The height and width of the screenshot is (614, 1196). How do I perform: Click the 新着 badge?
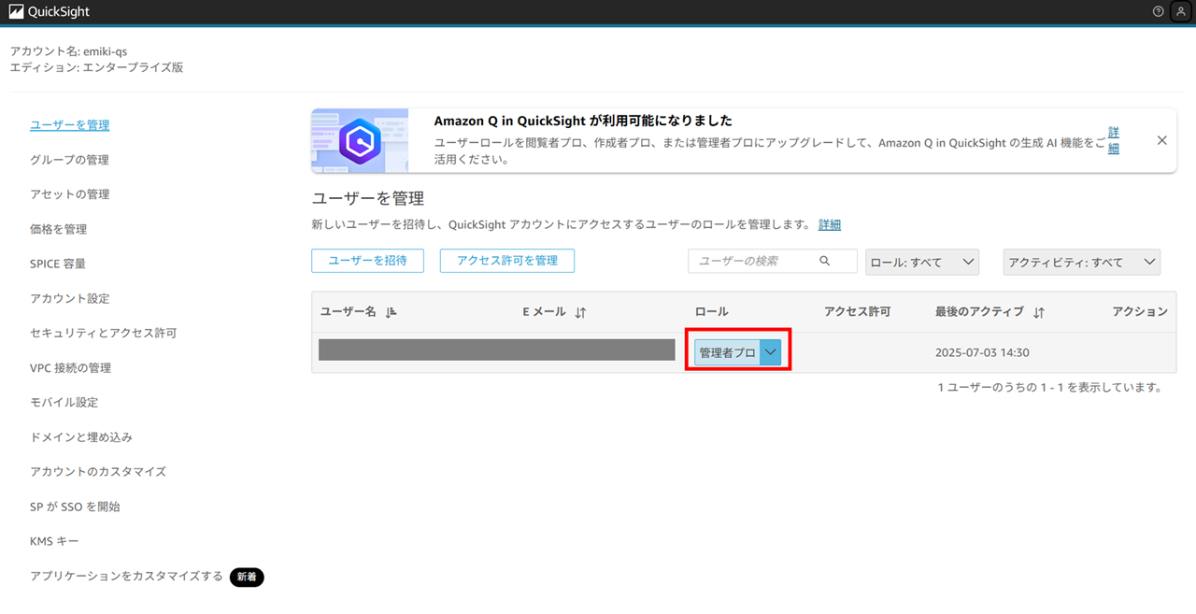pos(247,578)
